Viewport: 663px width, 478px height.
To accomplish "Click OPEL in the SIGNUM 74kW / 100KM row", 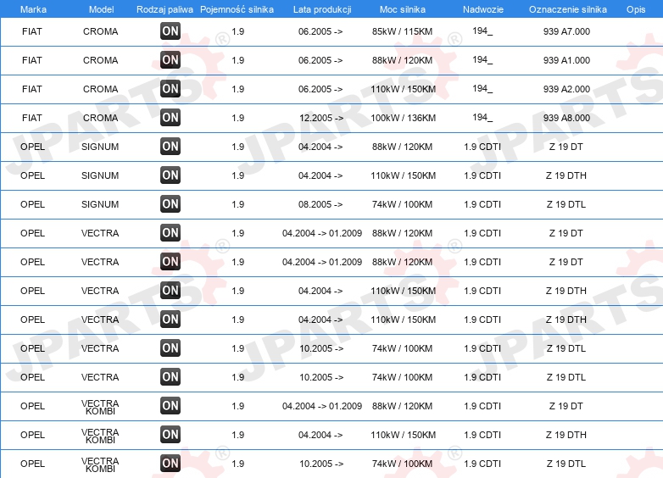I will tap(32, 204).
